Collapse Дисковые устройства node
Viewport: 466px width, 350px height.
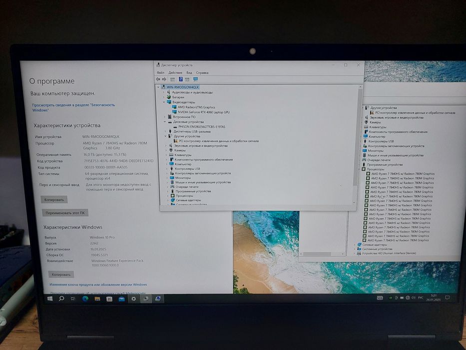click(x=165, y=121)
